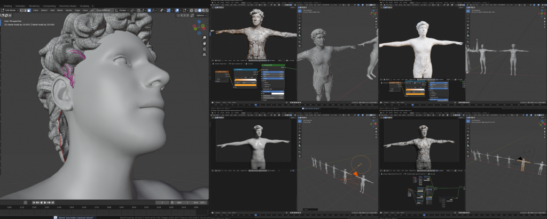Viewport: 547px width, 219px height.
Task: Expand the Options dropdown in viewport
Action: pyautogui.click(x=200, y=15)
